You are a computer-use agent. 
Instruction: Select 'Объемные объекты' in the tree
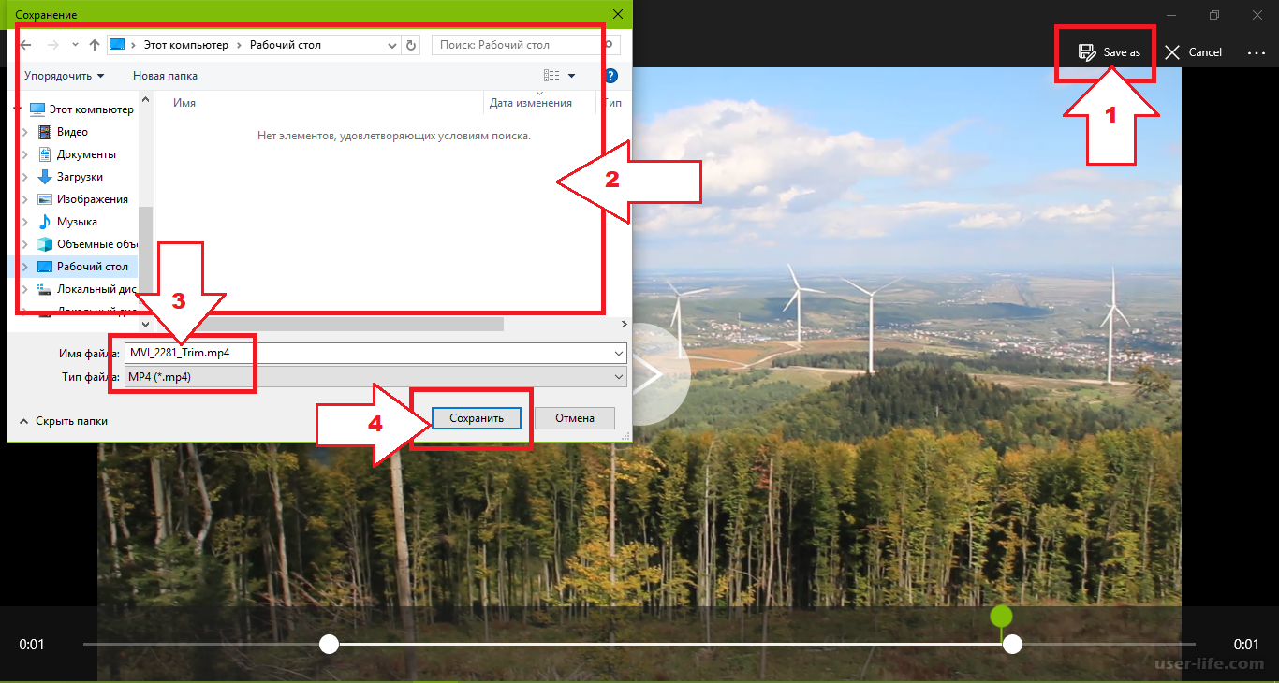point(86,244)
